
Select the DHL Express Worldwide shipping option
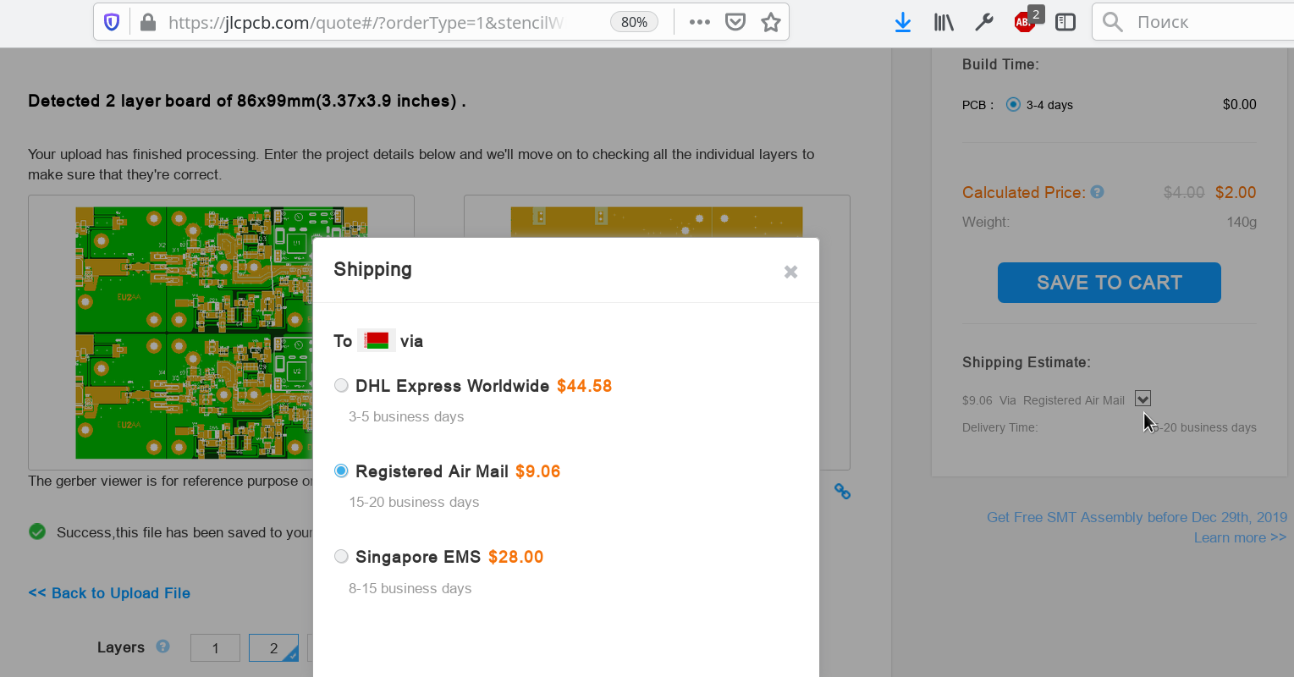click(341, 386)
